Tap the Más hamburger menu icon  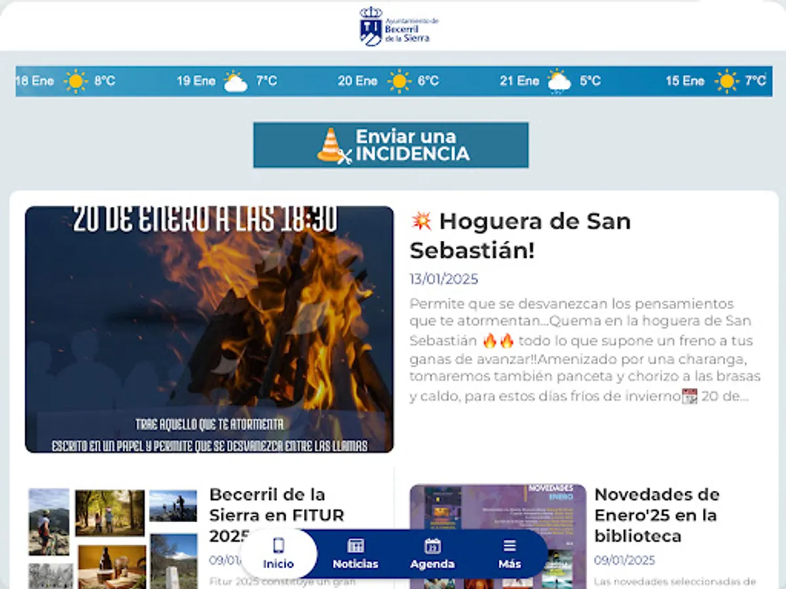509,544
